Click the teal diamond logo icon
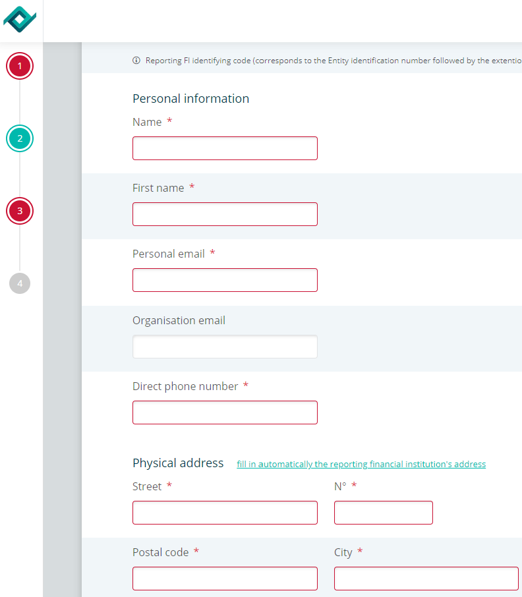 20,19
